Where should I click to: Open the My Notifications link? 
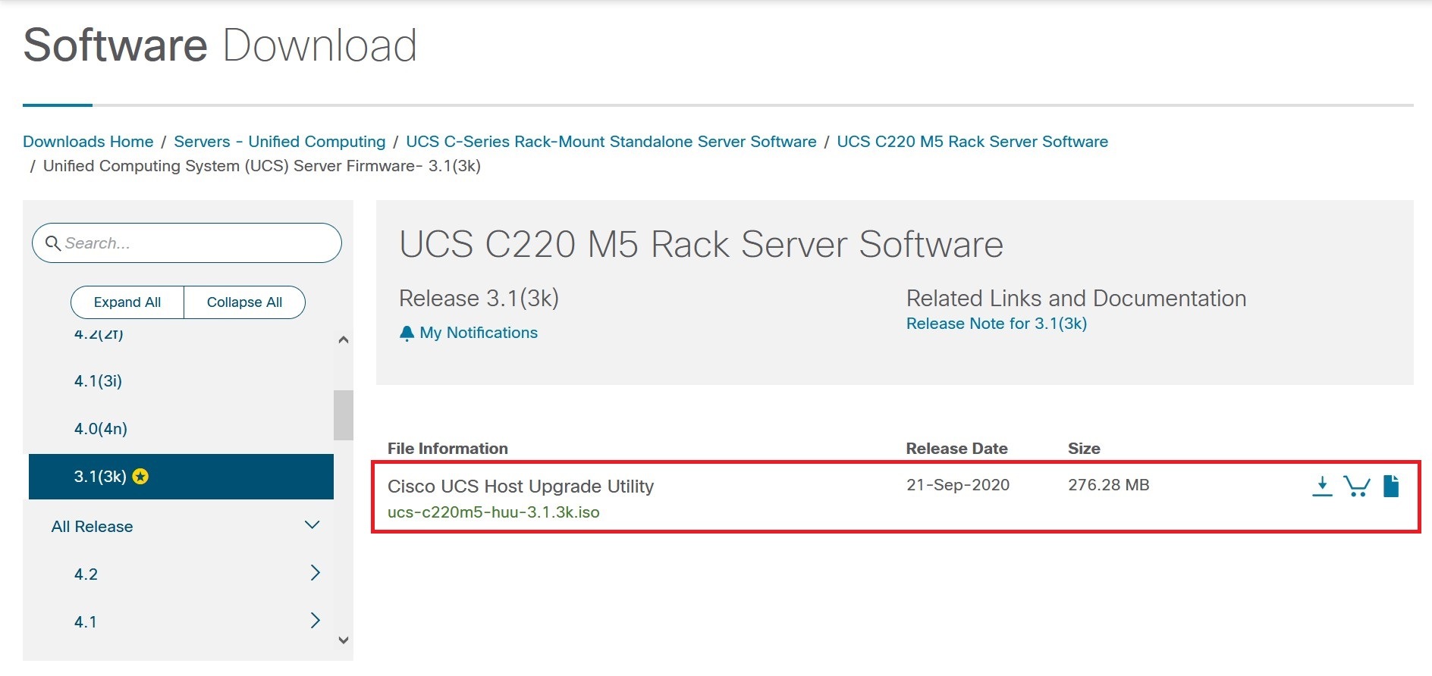coord(479,333)
